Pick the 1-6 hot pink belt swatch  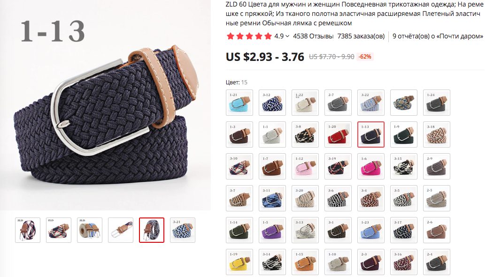tap(370, 166)
